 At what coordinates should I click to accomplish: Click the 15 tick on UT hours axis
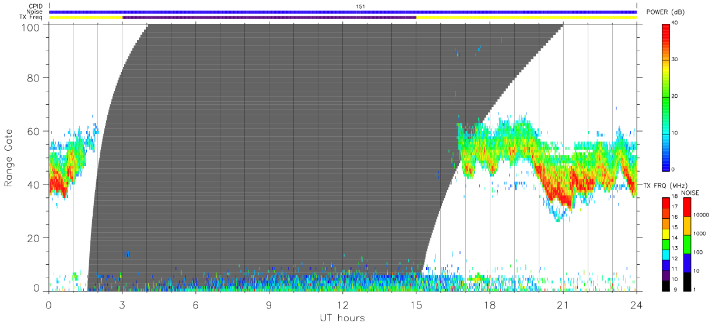point(416,304)
